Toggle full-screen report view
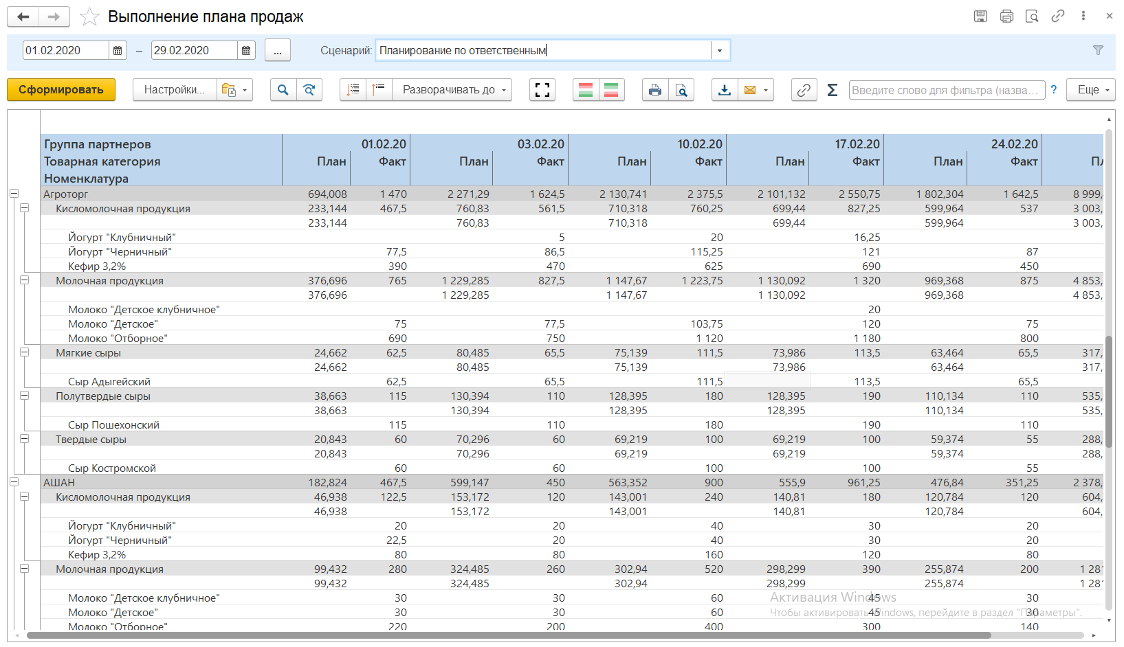This screenshot has height=647, width=1124. tap(542, 90)
